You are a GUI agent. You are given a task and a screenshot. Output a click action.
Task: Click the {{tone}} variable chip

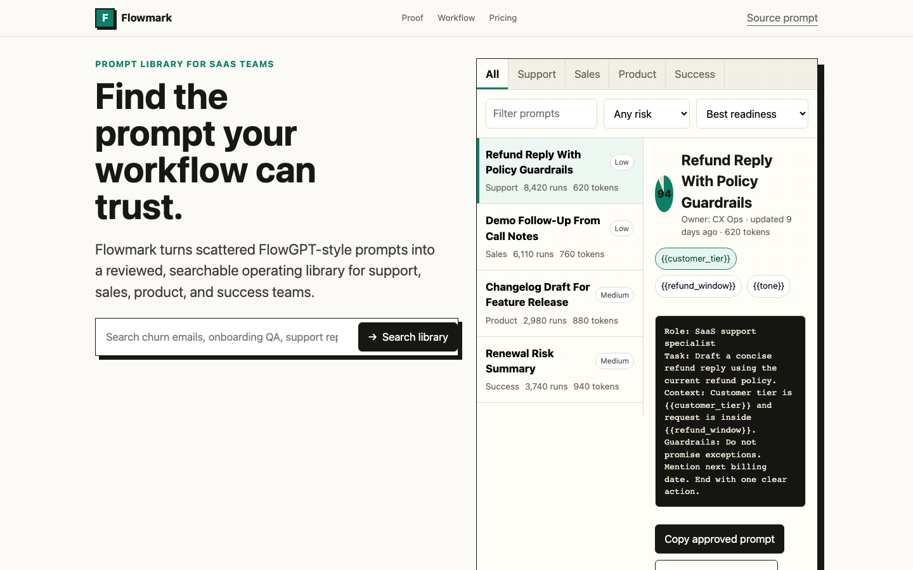(x=768, y=286)
